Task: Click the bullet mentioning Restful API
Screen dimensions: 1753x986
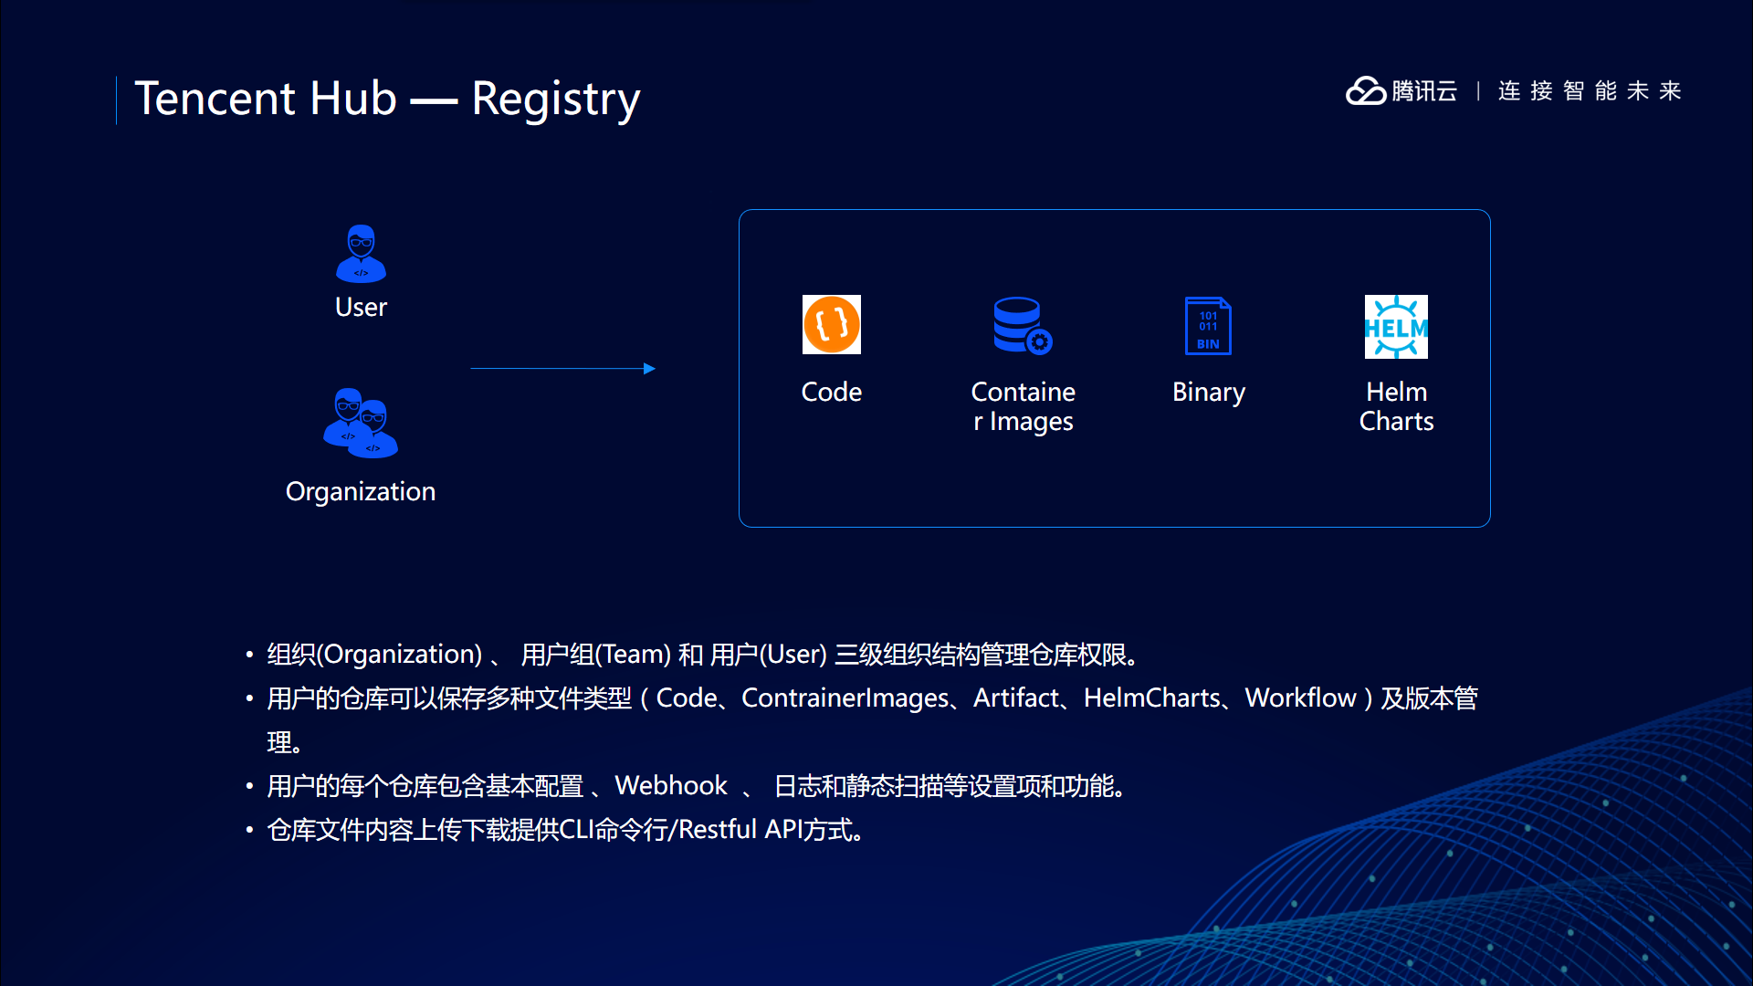Action: pyautogui.click(x=566, y=830)
